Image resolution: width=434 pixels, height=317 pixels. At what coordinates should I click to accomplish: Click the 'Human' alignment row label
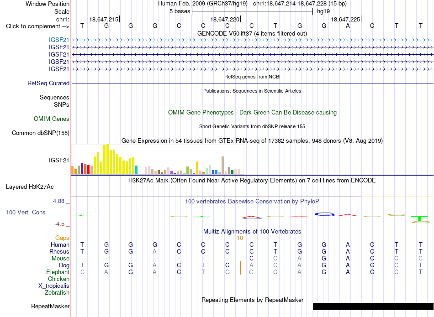[60, 244]
